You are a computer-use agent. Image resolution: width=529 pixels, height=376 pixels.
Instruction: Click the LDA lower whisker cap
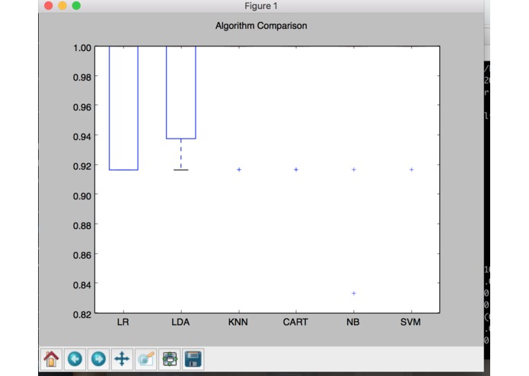tap(181, 170)
